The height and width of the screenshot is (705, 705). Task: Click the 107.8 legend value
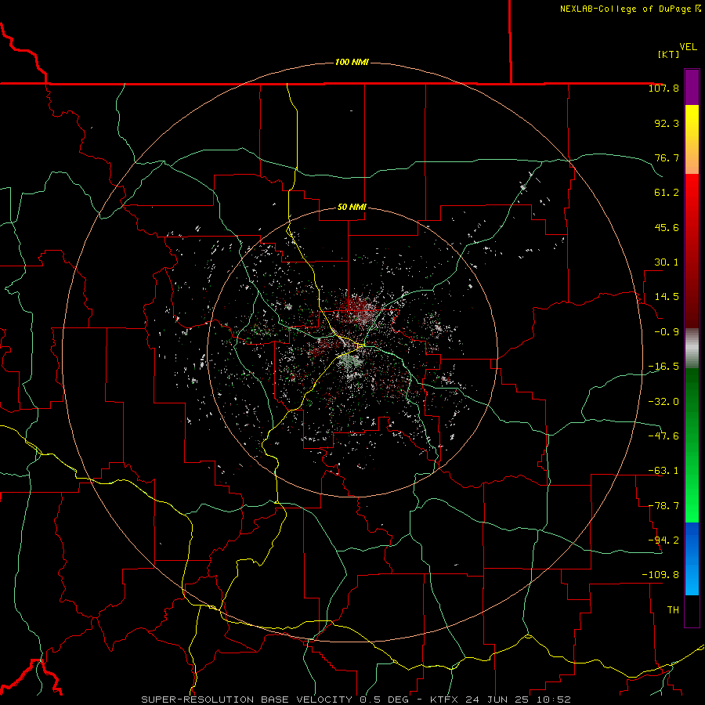click(663, 89)
